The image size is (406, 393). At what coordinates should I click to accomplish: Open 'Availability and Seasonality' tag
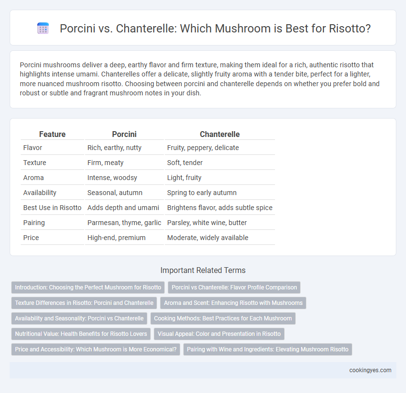79,318
